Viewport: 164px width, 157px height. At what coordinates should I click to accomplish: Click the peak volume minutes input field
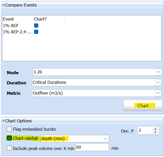pyautogui.click(x=92, y=147)
